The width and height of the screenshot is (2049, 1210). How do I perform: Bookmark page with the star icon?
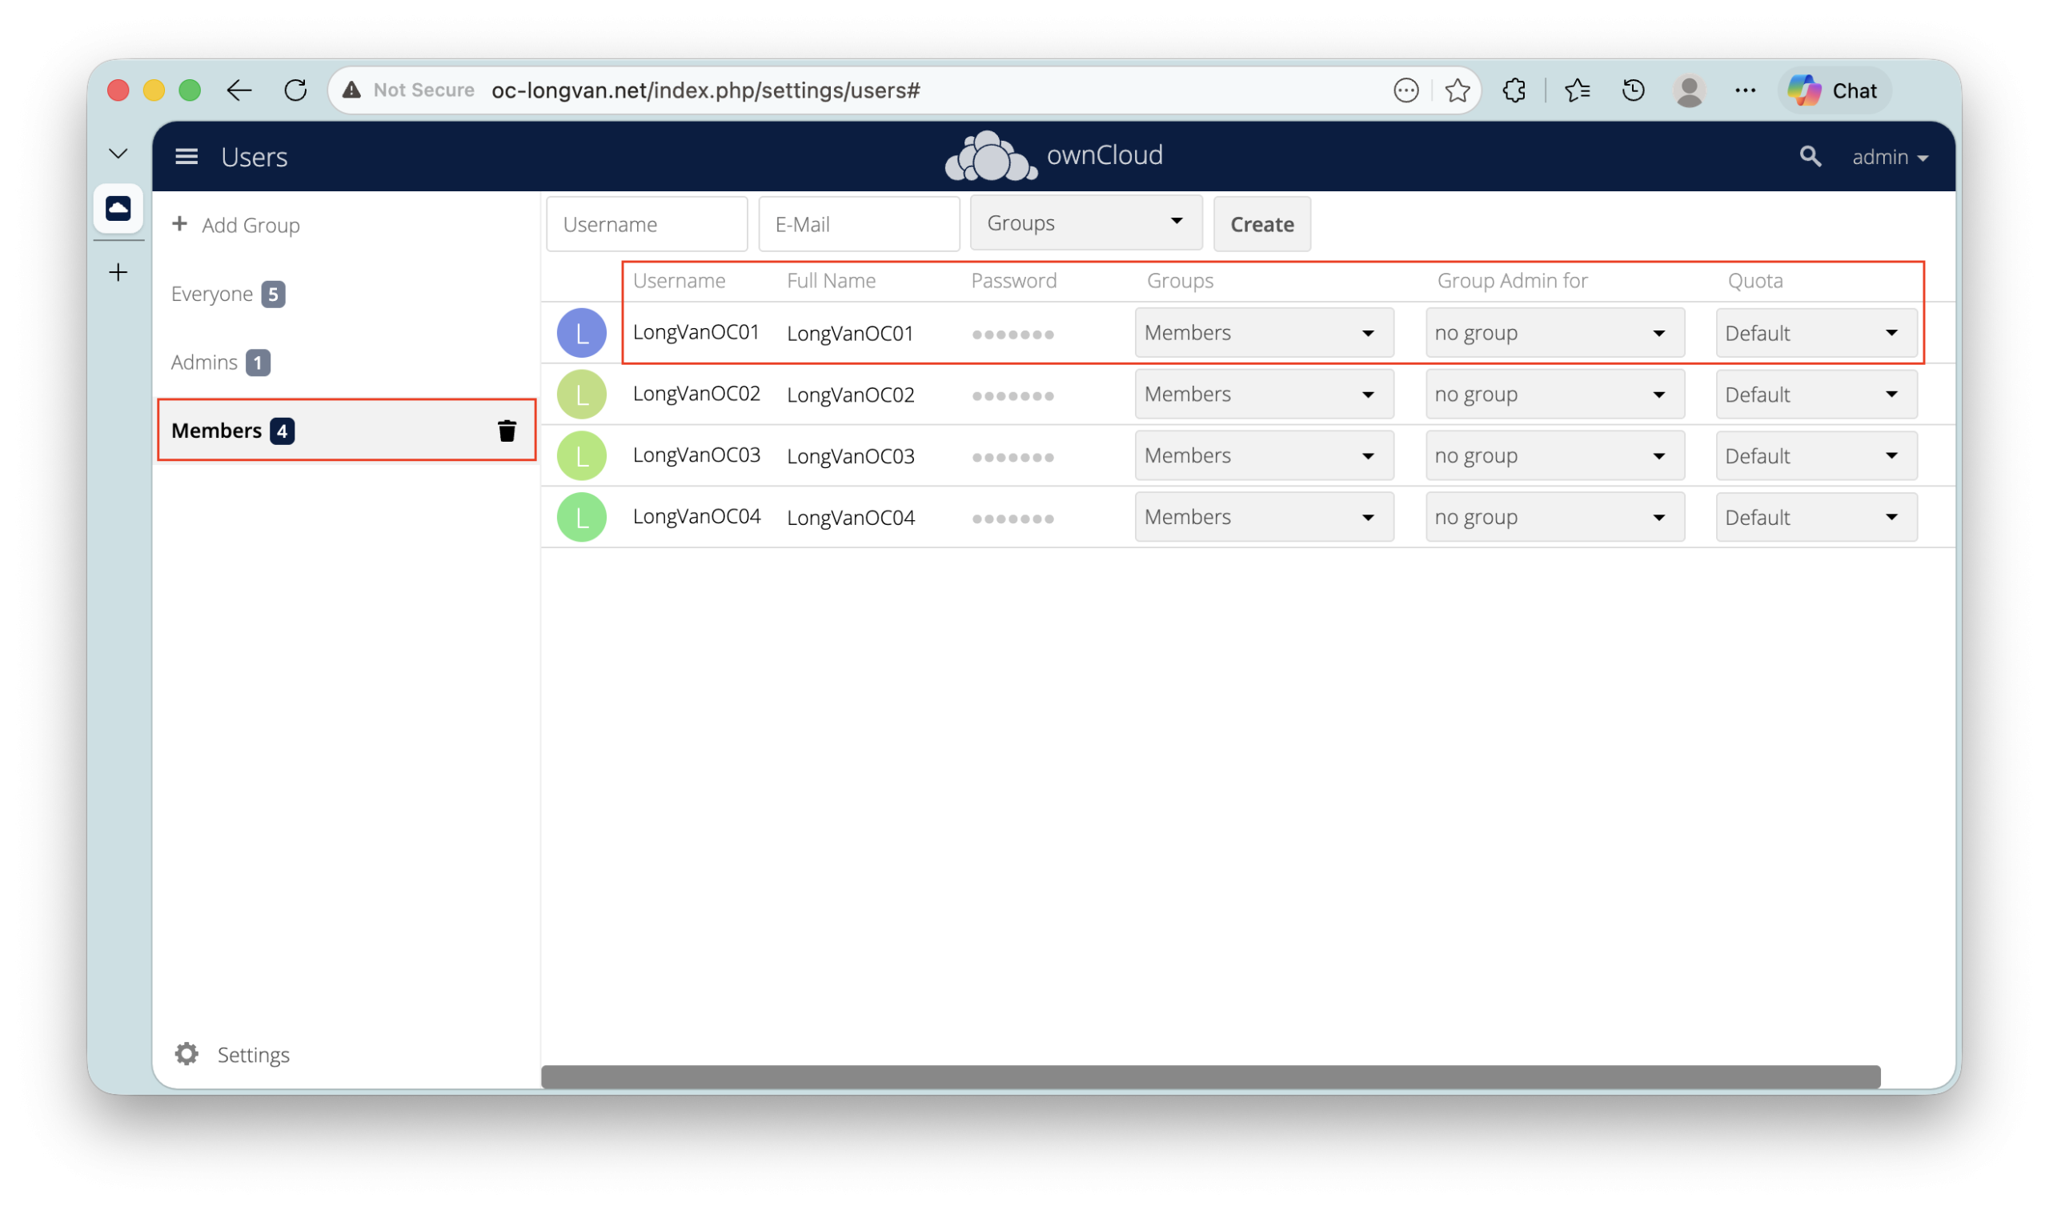[1456, 90]
